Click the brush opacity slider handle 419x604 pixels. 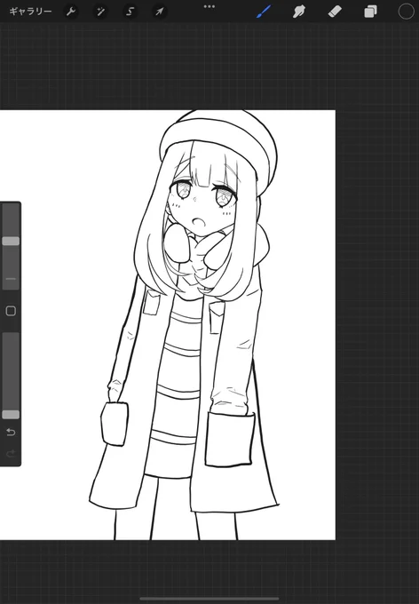(x=11, y=415)
